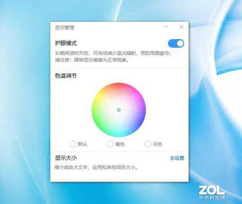Click the 护眼模式 heading label
The width and height of the screenshot is (242, 204).
pyautogui.click(x=66, y=43)
